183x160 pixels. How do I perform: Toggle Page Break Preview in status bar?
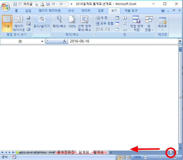pos(129,157)
